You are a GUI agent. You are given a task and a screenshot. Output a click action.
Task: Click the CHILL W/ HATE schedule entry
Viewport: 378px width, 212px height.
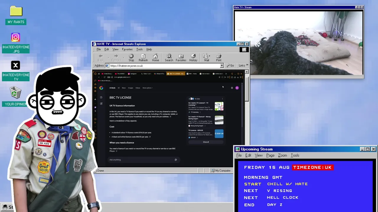(287, 184)
